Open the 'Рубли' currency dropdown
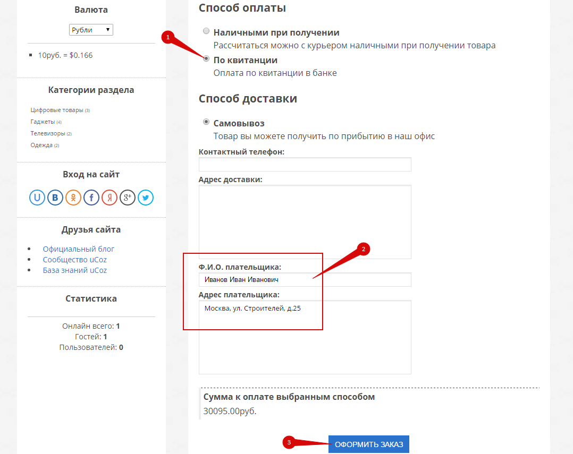 coord(91,30)
